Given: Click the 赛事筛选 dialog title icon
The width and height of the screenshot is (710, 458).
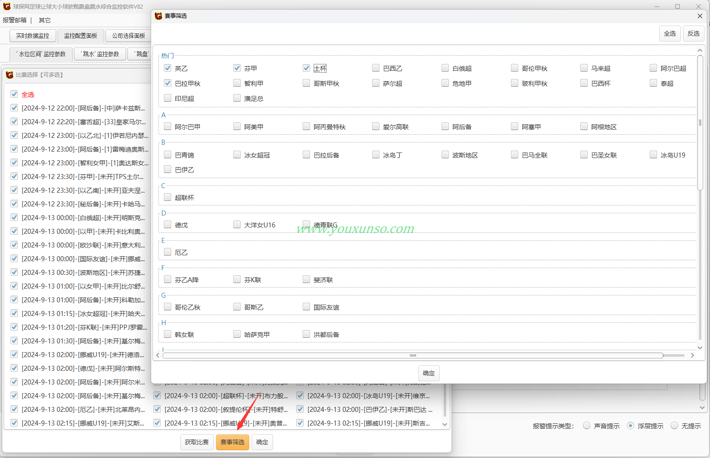Looking at the screenshot, I should coord(158,16).
